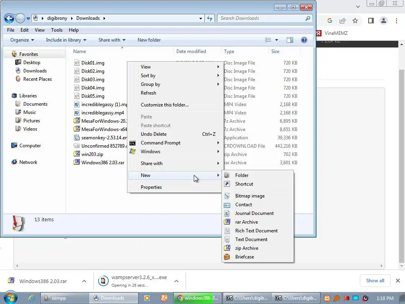Select Network in the navigation pane

point(28,162)
